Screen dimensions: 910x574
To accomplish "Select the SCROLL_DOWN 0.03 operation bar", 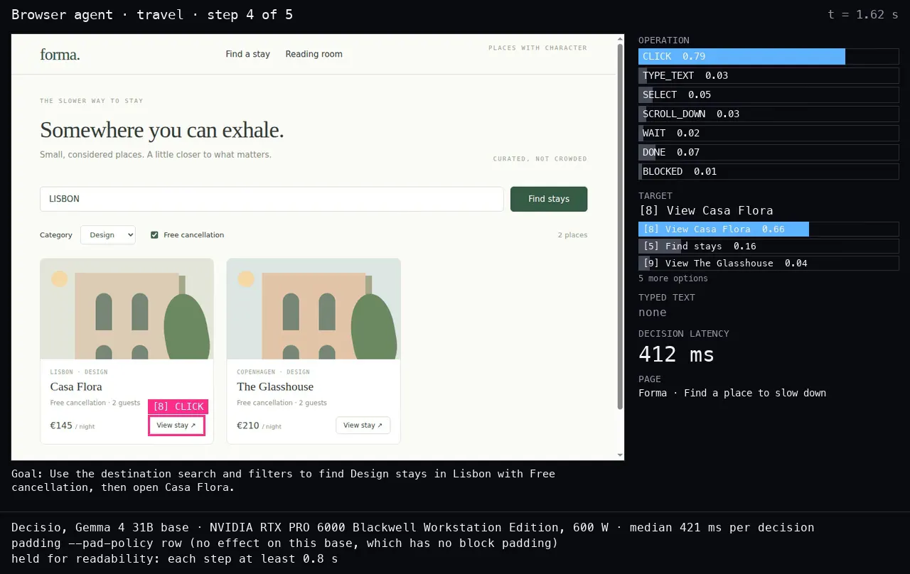I will point(769,114).
